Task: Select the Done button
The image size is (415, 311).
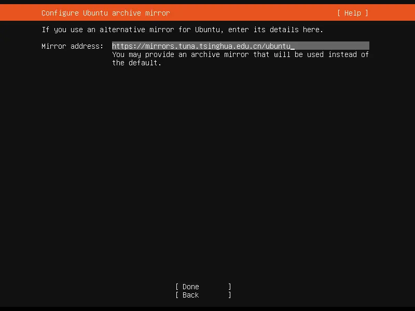Action: pyautogui.click(x=203, y=287)
